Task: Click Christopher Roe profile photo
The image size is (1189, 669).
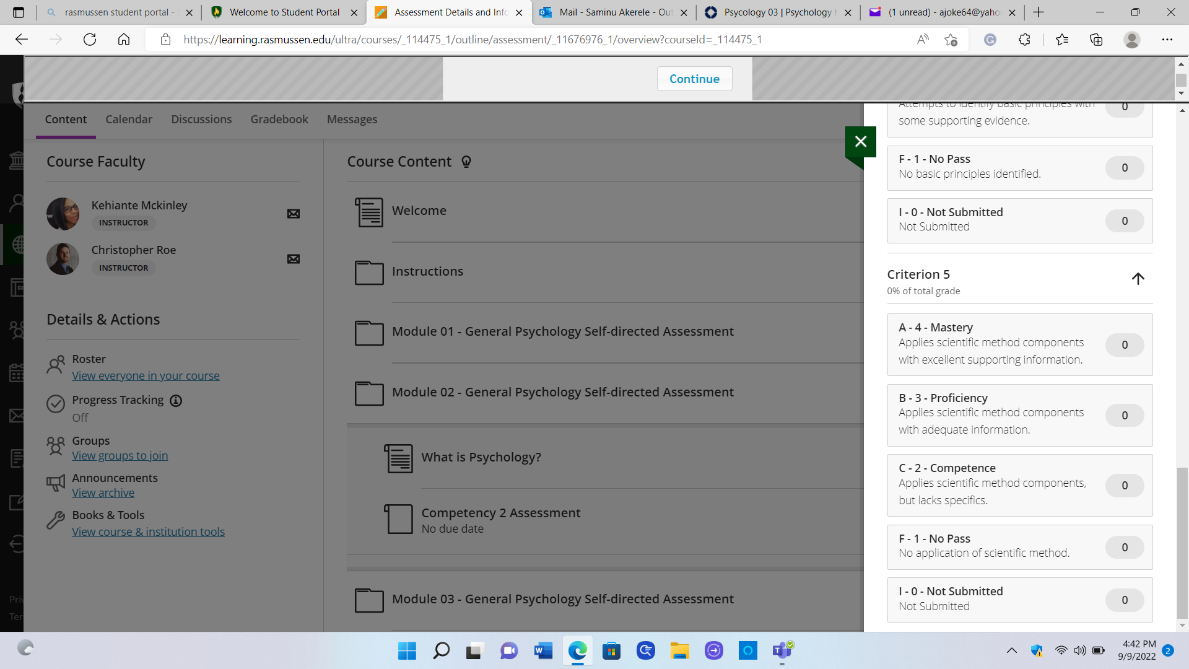Action: 63,259
